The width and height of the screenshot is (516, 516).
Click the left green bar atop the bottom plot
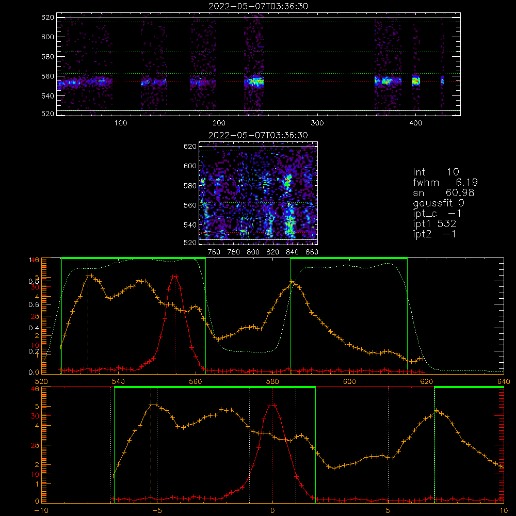(x=215, y=388)
